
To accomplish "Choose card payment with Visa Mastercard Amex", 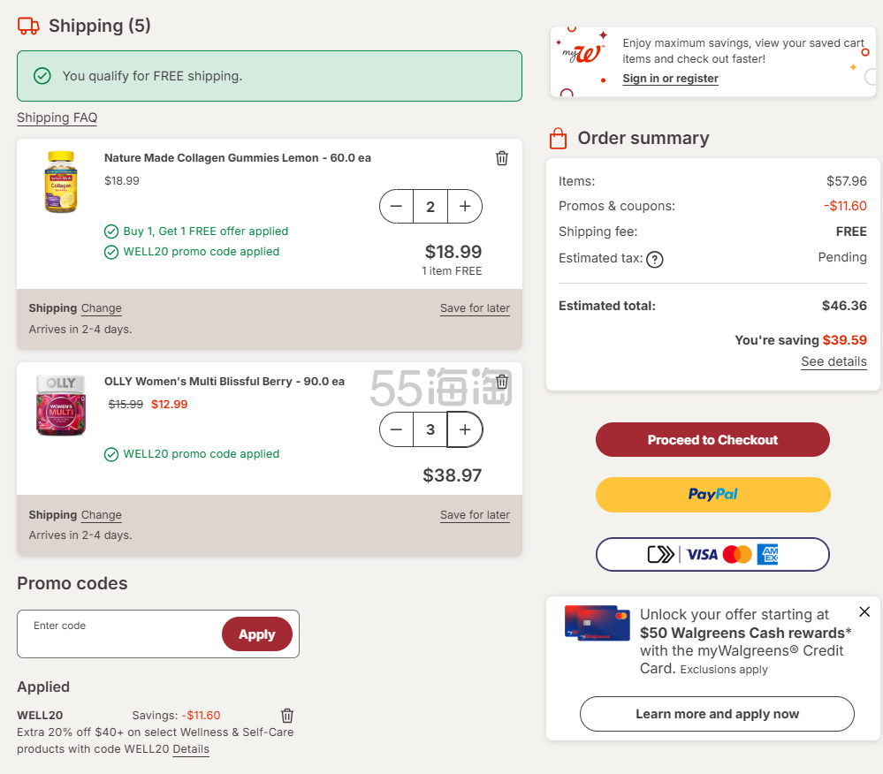I will coord(712,555).
